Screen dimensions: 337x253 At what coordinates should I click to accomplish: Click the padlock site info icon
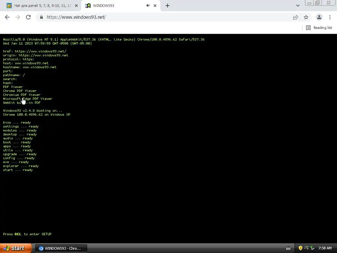(x=41, y=17)
